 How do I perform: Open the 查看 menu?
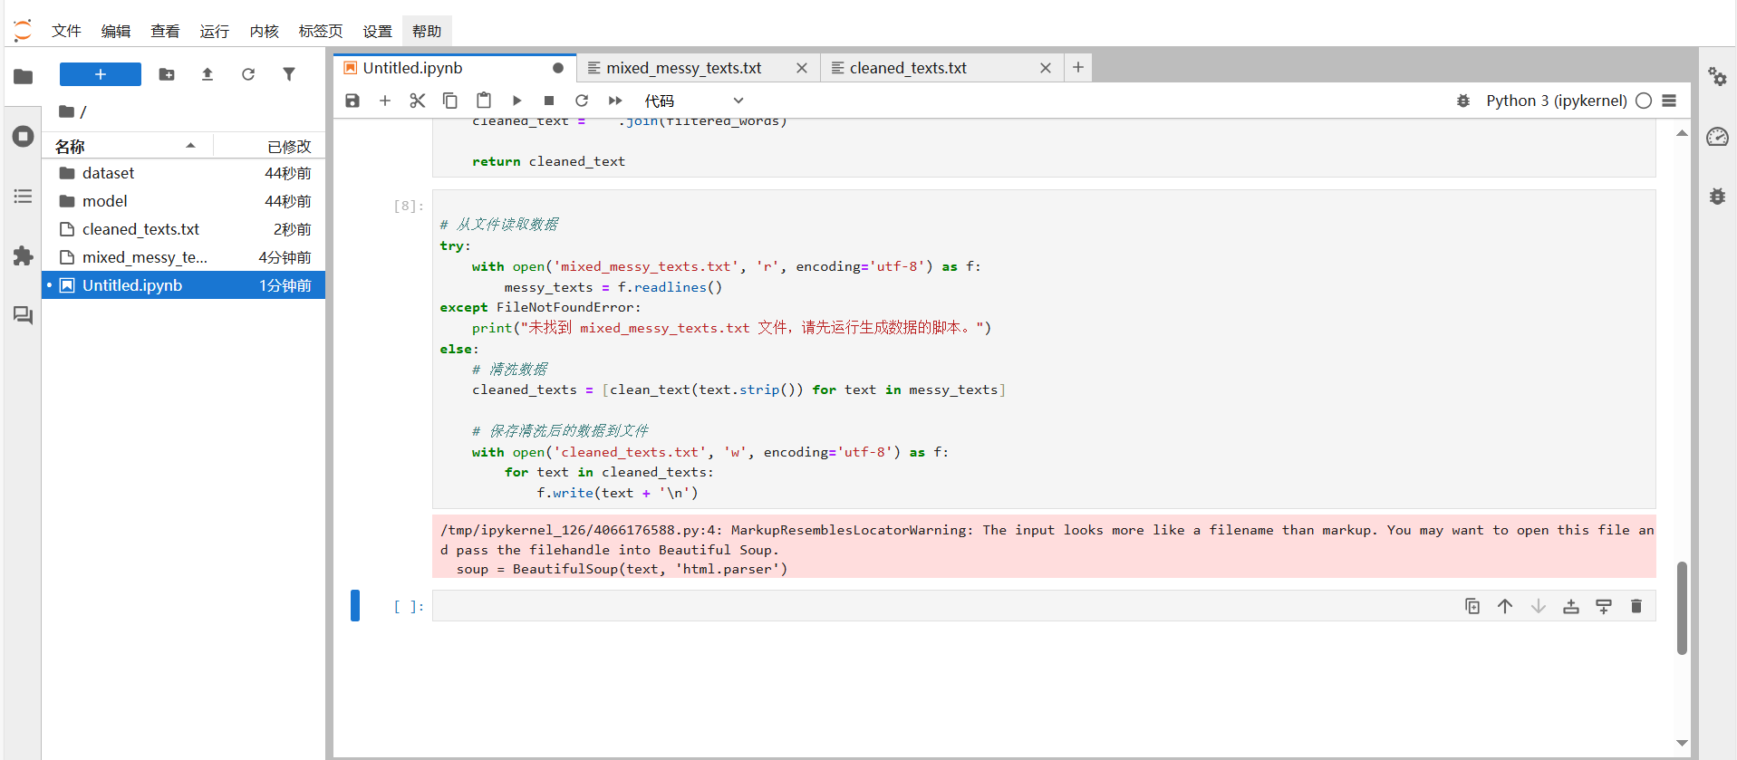[x=165, y=31]
